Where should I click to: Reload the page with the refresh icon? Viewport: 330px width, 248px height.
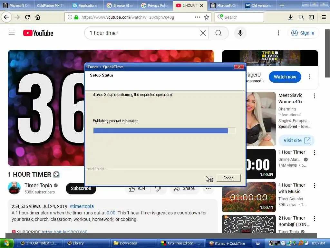pos(27,17)
